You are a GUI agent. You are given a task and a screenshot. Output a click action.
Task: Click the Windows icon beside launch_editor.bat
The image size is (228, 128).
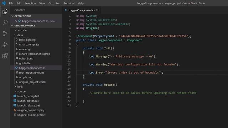(x=15, y=101)
